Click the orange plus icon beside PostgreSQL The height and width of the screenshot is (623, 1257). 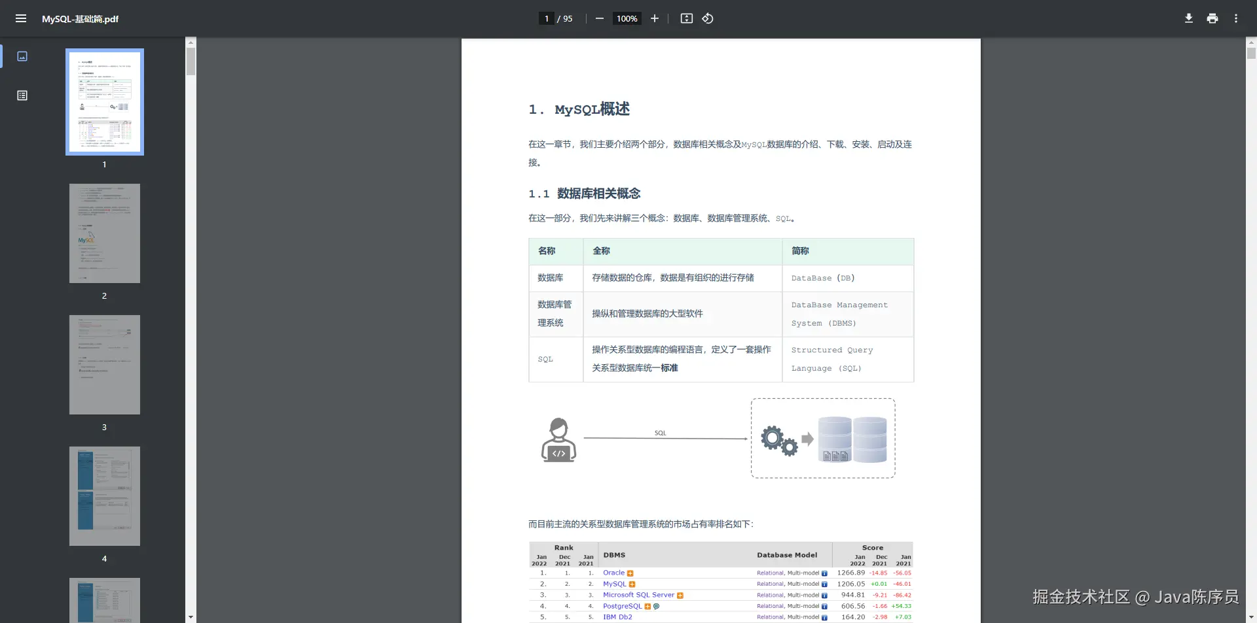coord(647,607)
